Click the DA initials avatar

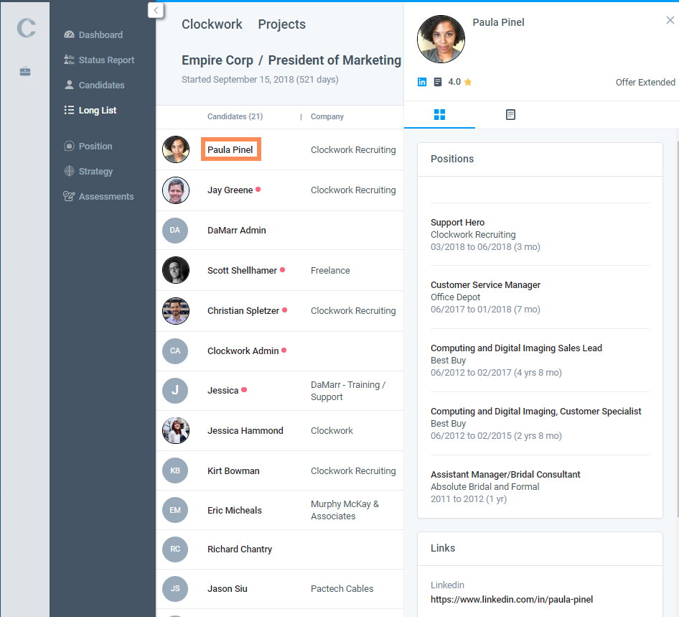[x=175, y=230]
